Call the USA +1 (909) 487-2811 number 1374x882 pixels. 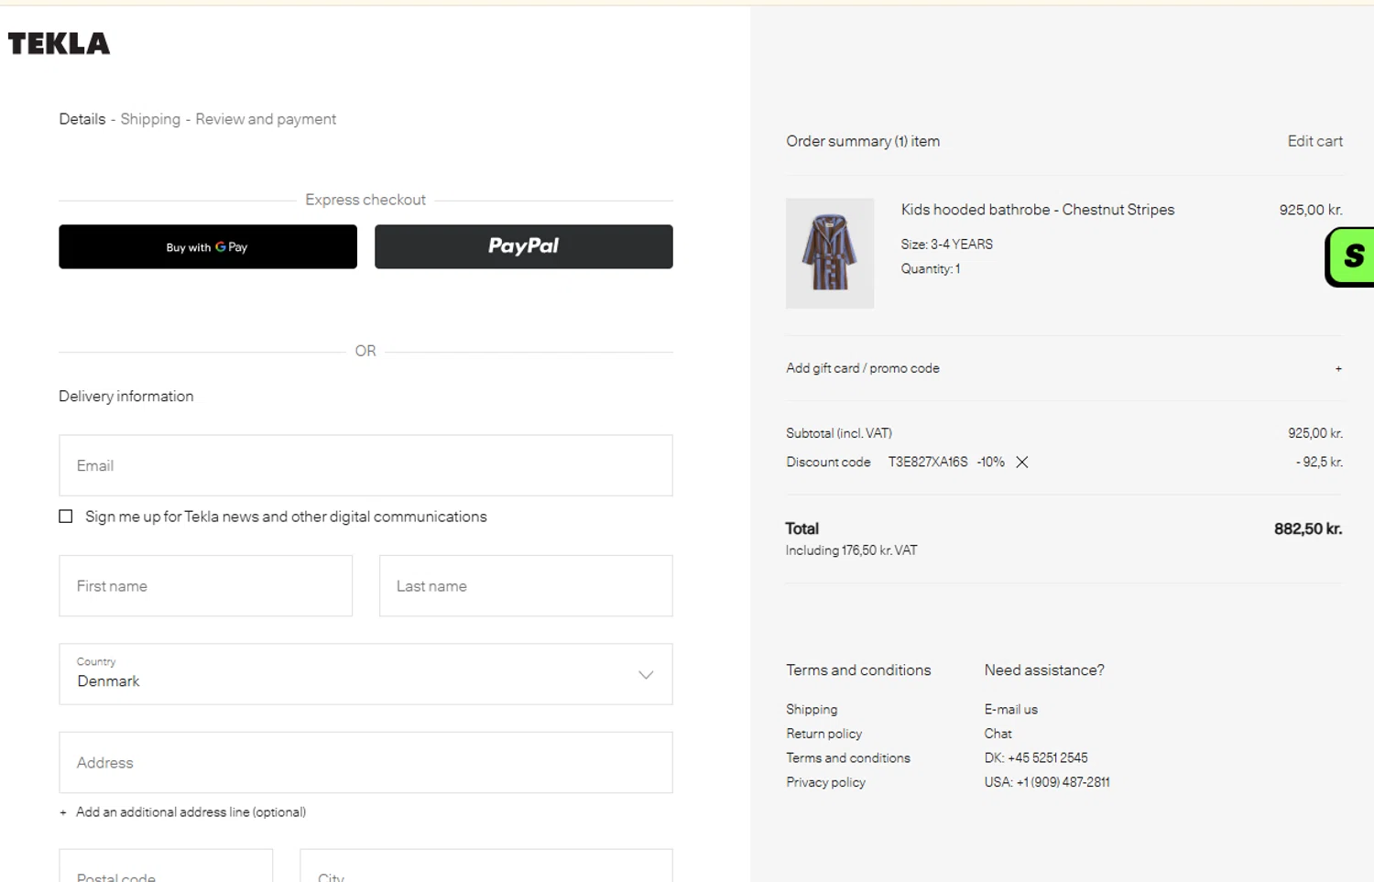pyautogui.click(x=1047, y=782)
